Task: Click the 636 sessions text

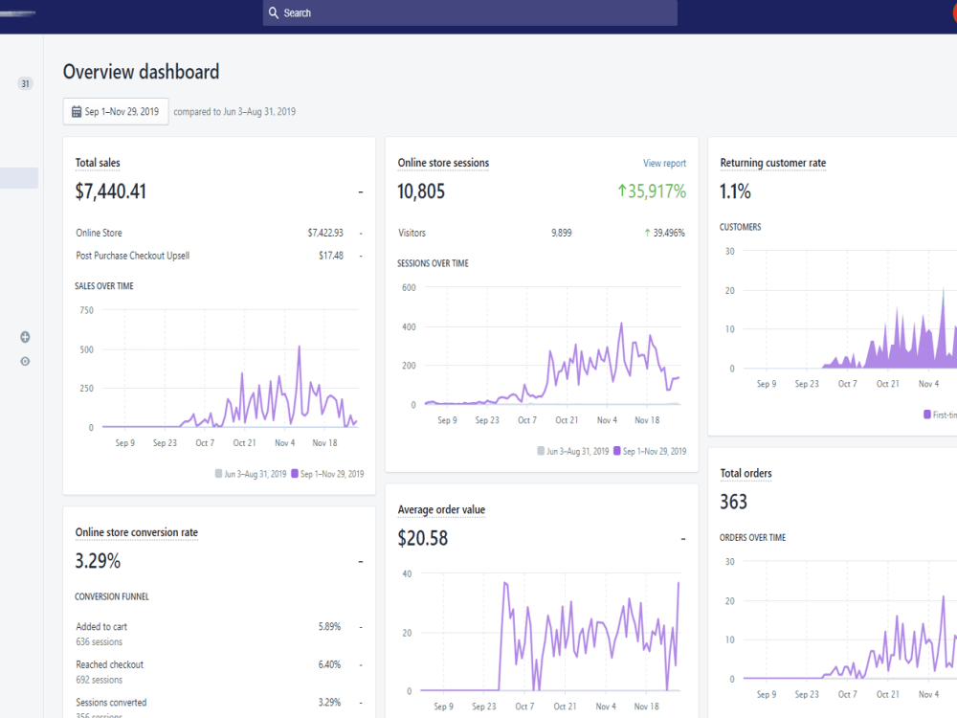Action: pos(99,642)
